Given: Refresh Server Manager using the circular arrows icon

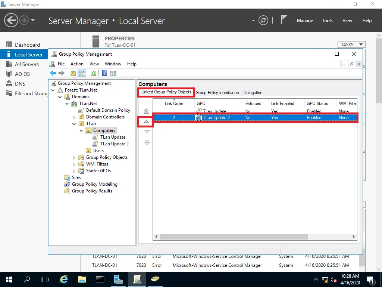Looking at the screenshot, I should click(x=263, y=20).
